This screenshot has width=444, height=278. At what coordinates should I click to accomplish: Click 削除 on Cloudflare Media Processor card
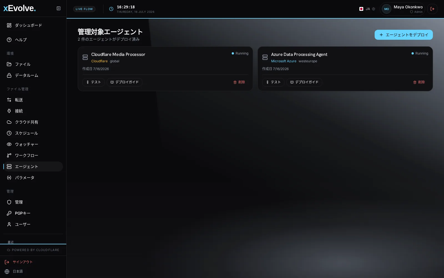[239, 82]
